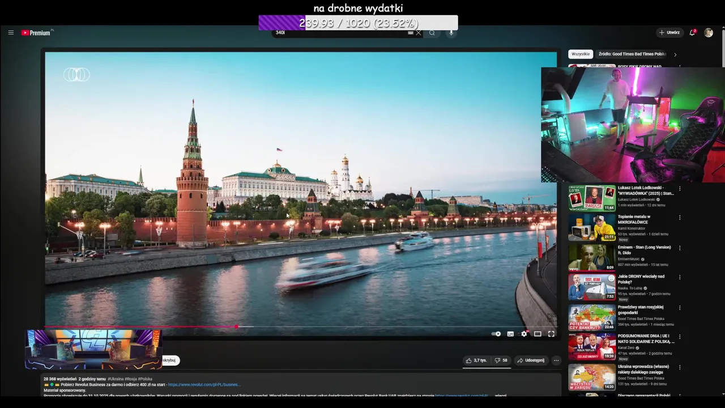The height and width of the screenshot is (408, 725).
Task: Clear the search box with the X
Action: tap(419, 33)
